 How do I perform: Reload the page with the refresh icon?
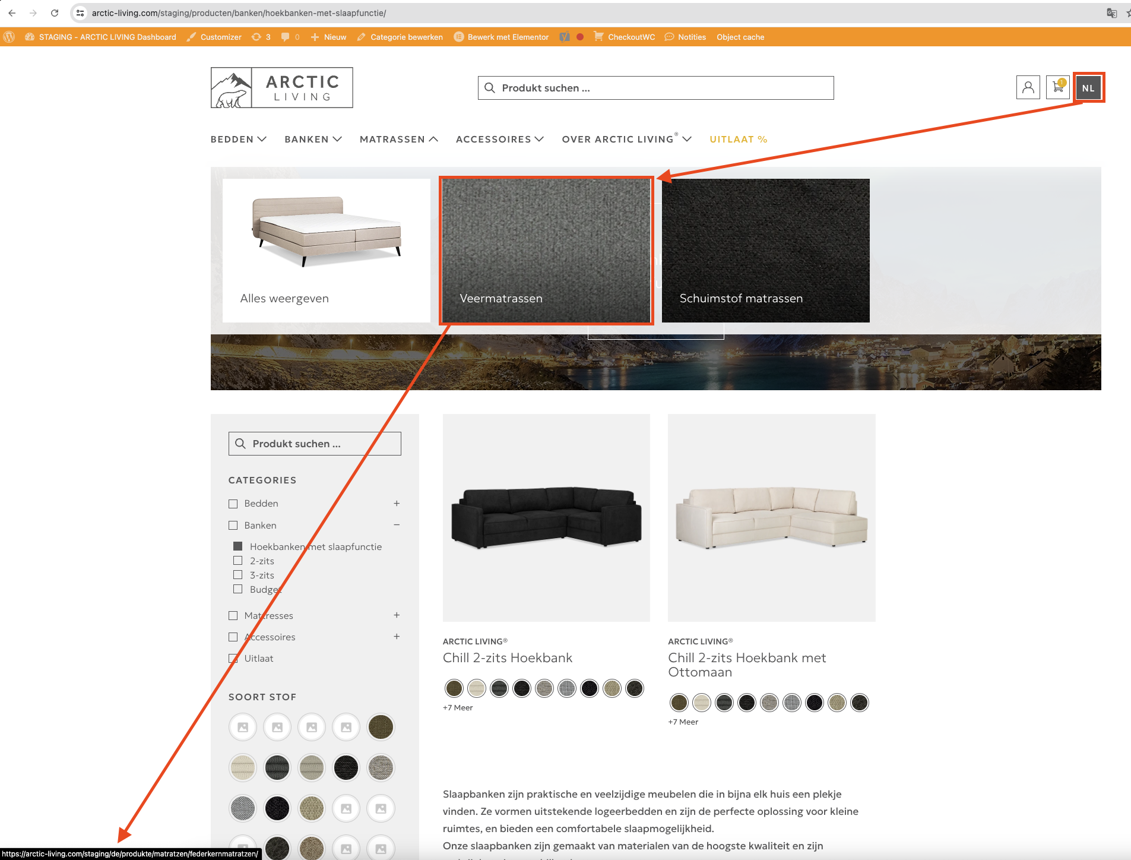pos(55,12)
